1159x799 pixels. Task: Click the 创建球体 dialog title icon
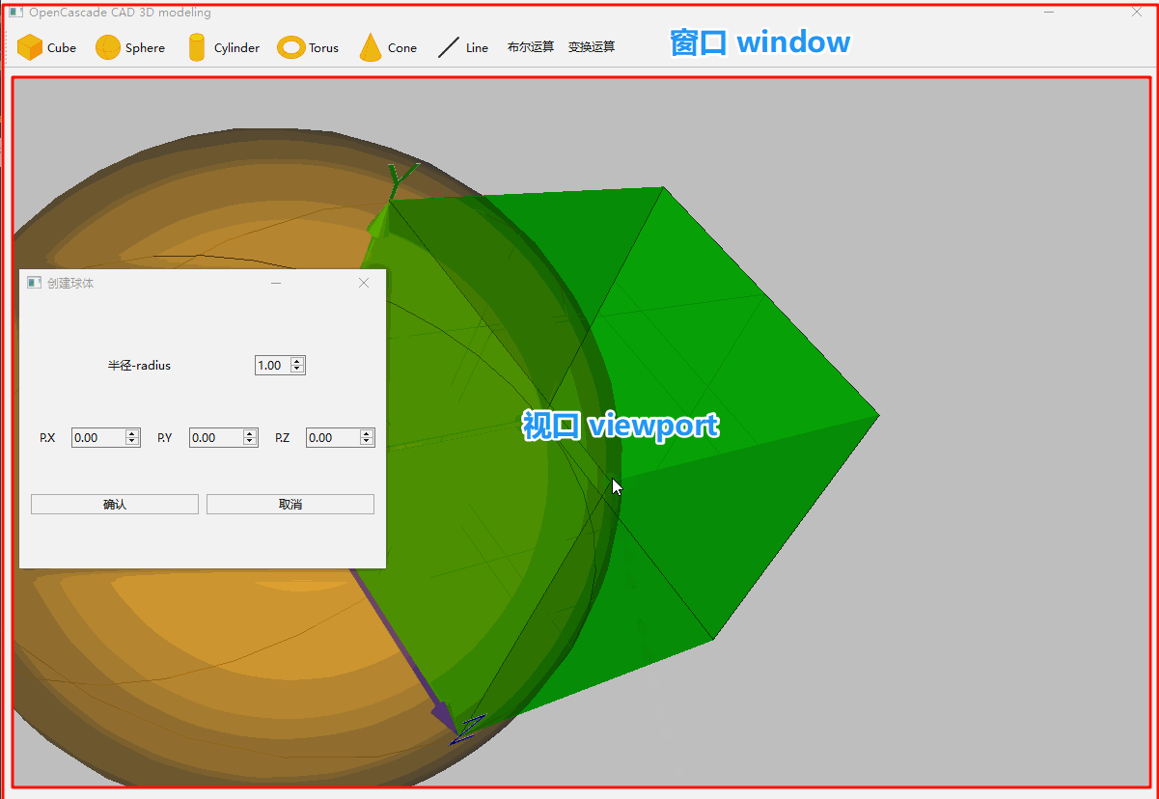click(x=34, y=283)
